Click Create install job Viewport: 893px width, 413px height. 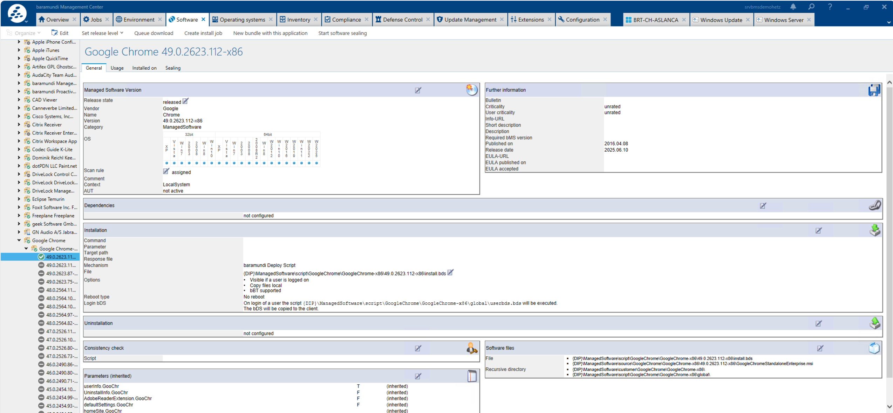tap(203, 33)
